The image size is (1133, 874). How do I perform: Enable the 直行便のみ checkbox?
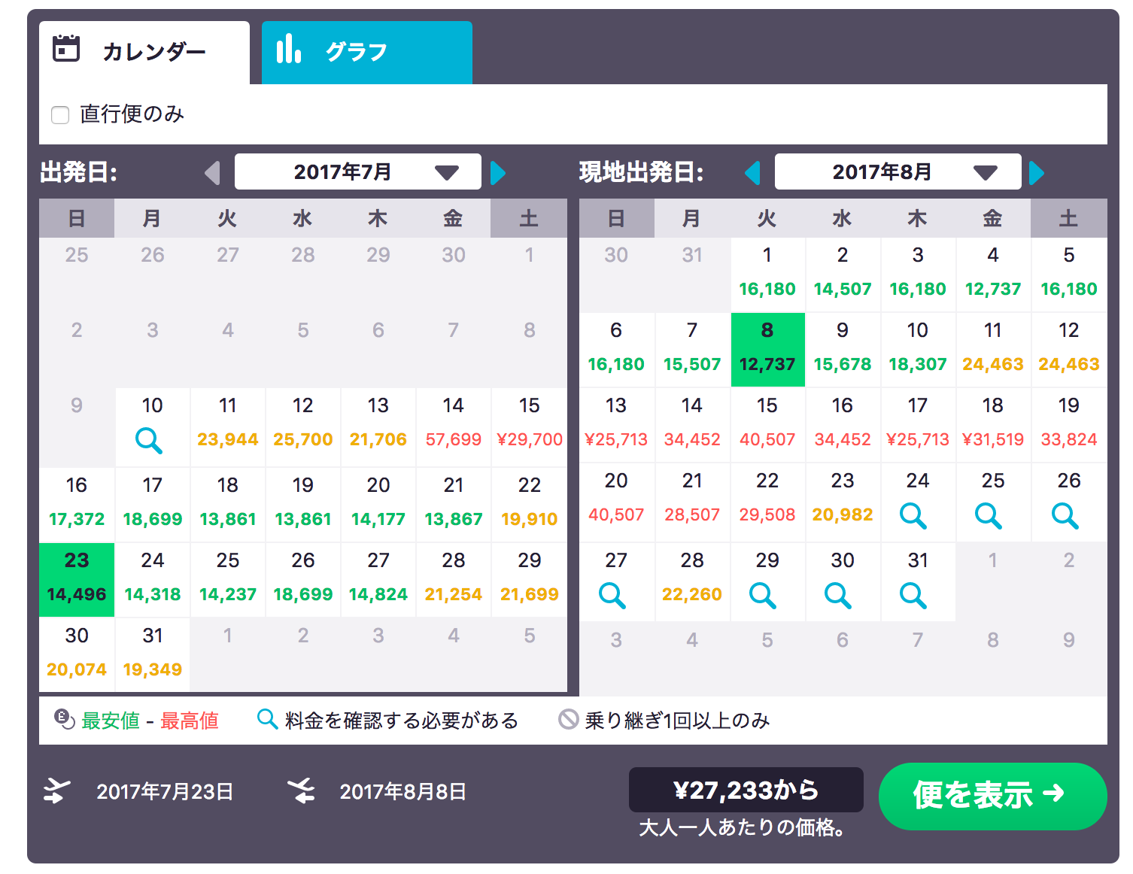click(x=60, y=115)
